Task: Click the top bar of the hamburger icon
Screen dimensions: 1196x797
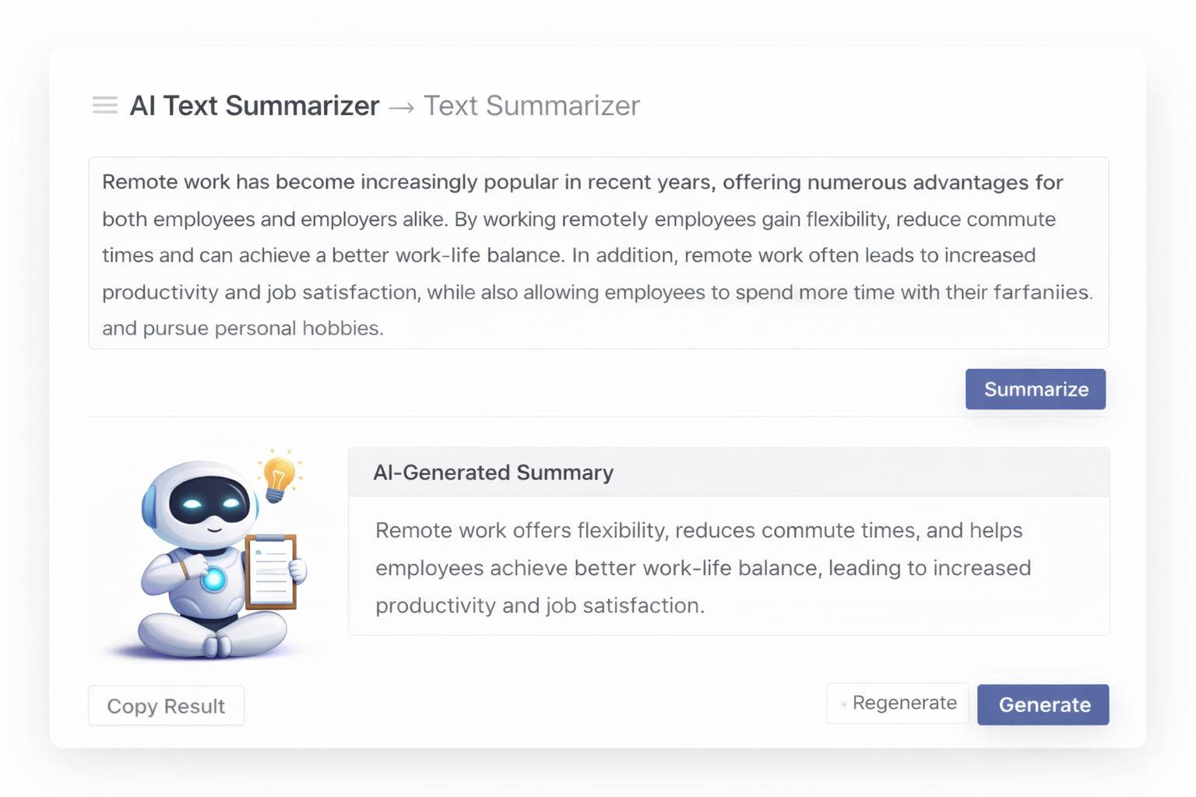Action: point(104,98)
